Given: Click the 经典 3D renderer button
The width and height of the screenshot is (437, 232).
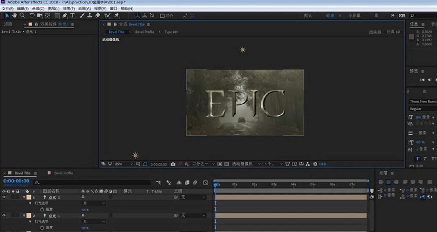Looking at the screenshot, I should pos(393,32).
